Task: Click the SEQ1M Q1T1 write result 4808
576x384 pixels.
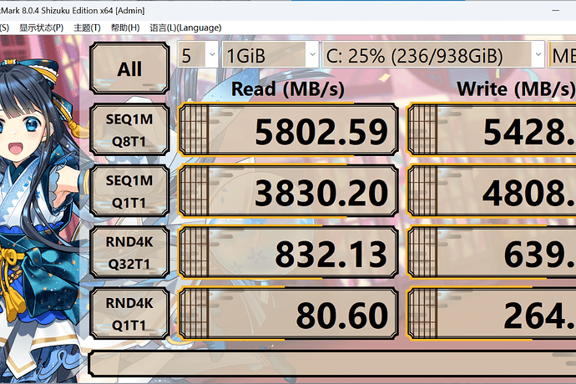Action: [492, 191]
